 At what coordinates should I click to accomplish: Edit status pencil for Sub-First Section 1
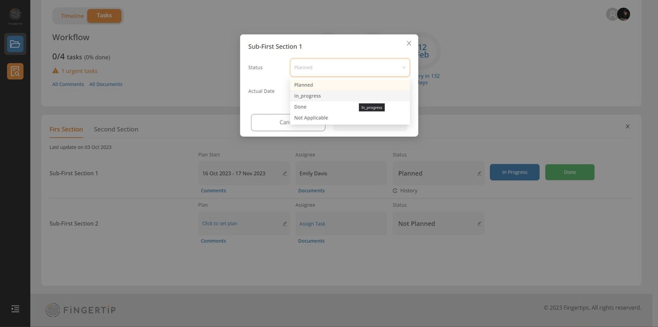point(479,174)
